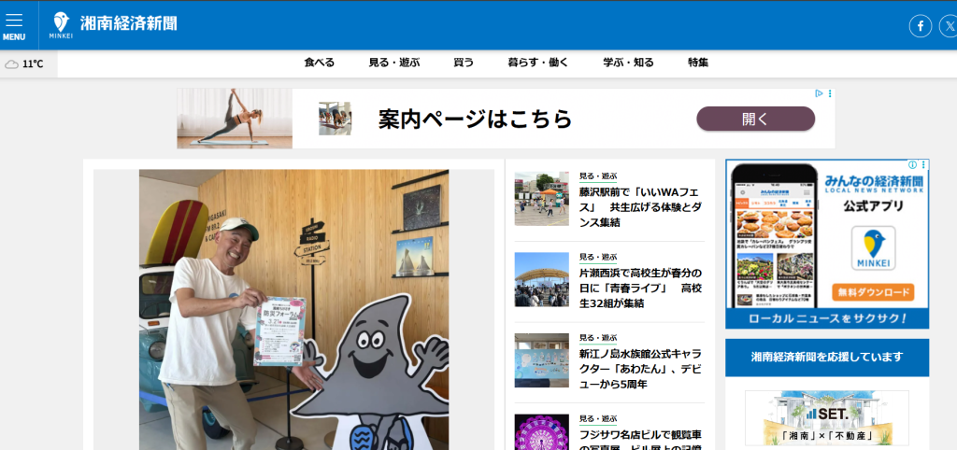Click the 開く button in banner ad
Viewport: 957px width, 450px height.
point(755,119)
